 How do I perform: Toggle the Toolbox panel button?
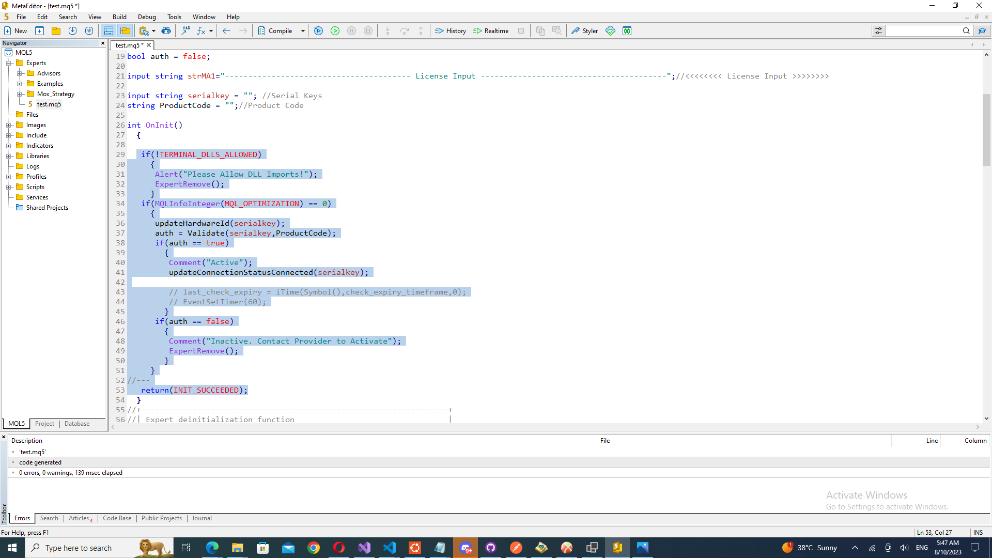pos(109,31)
